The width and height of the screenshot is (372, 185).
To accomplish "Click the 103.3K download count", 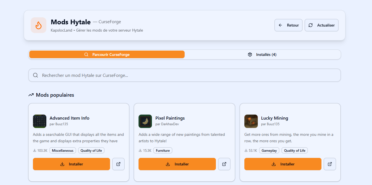I will coord(40,151).
